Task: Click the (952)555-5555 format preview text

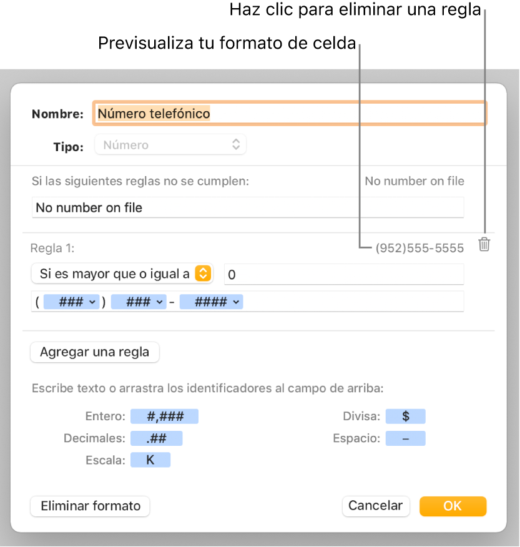Action: pyautogui.click(x=419, y=249)
